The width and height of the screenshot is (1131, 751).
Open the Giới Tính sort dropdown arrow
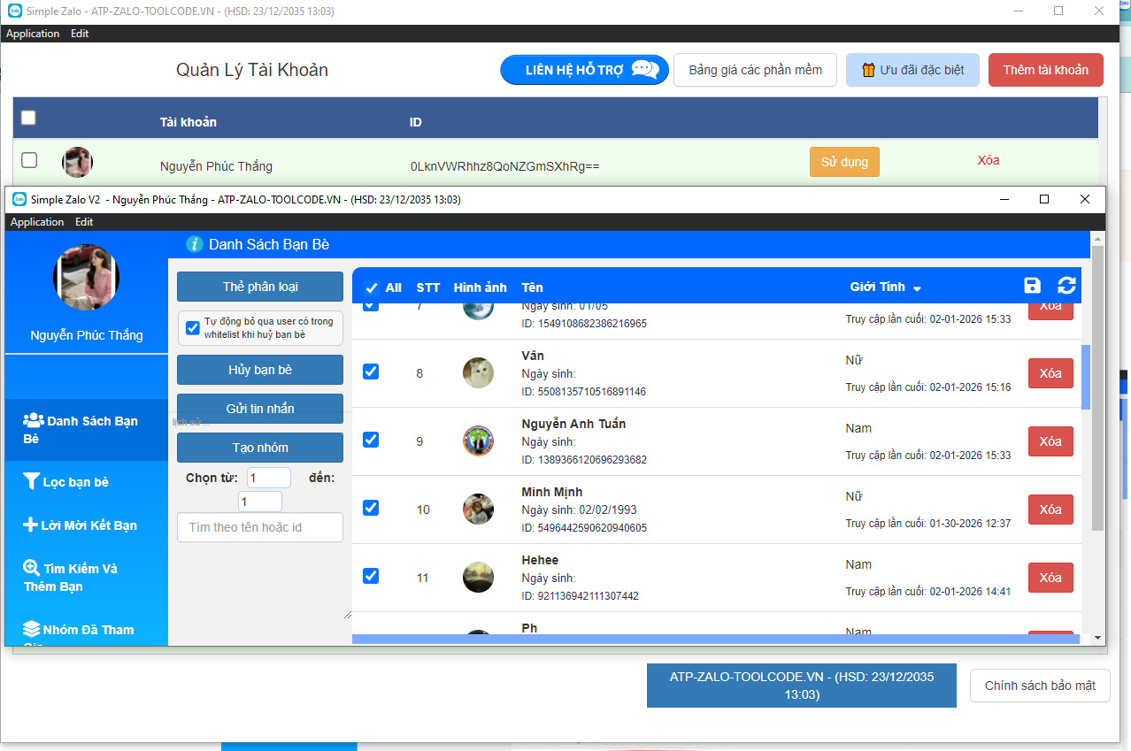pos(917,288)
